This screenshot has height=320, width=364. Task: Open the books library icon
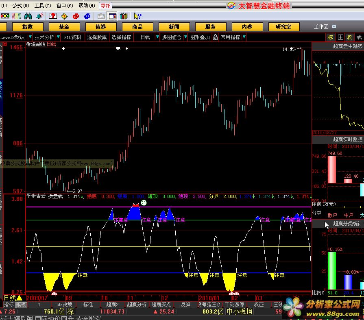[124, 16]
